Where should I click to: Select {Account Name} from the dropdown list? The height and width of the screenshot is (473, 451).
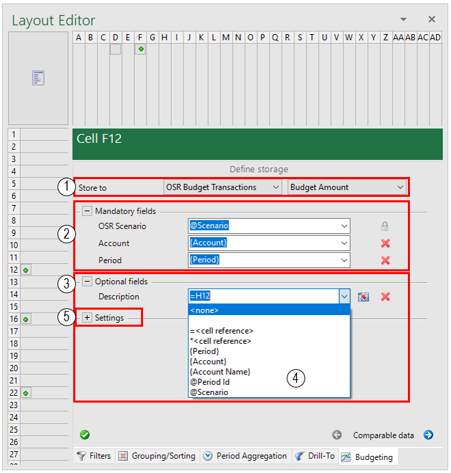tap(220, 372)
